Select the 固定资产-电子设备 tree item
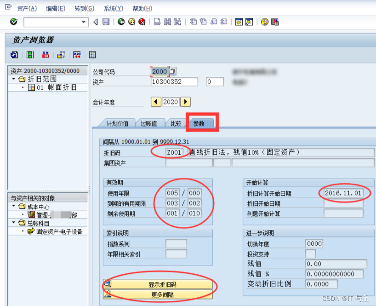Image resolution: width=376 pixels, height=306 pixels. tap(59, 231)
